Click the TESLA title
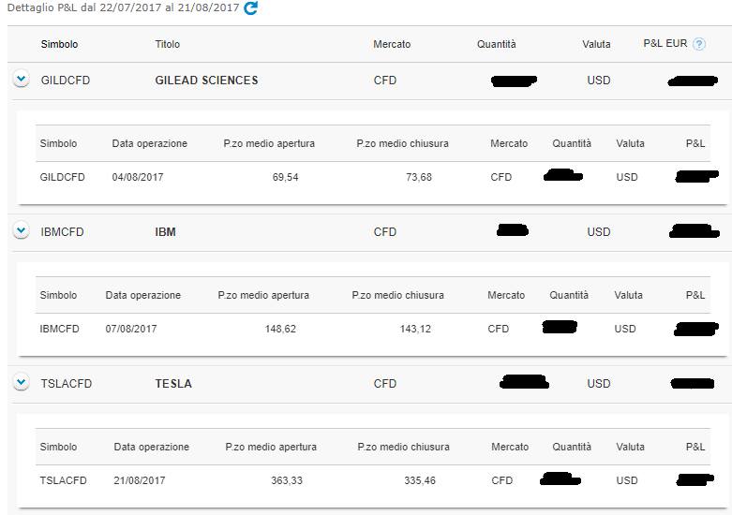732x515 pixels. (x=173, y=384)
